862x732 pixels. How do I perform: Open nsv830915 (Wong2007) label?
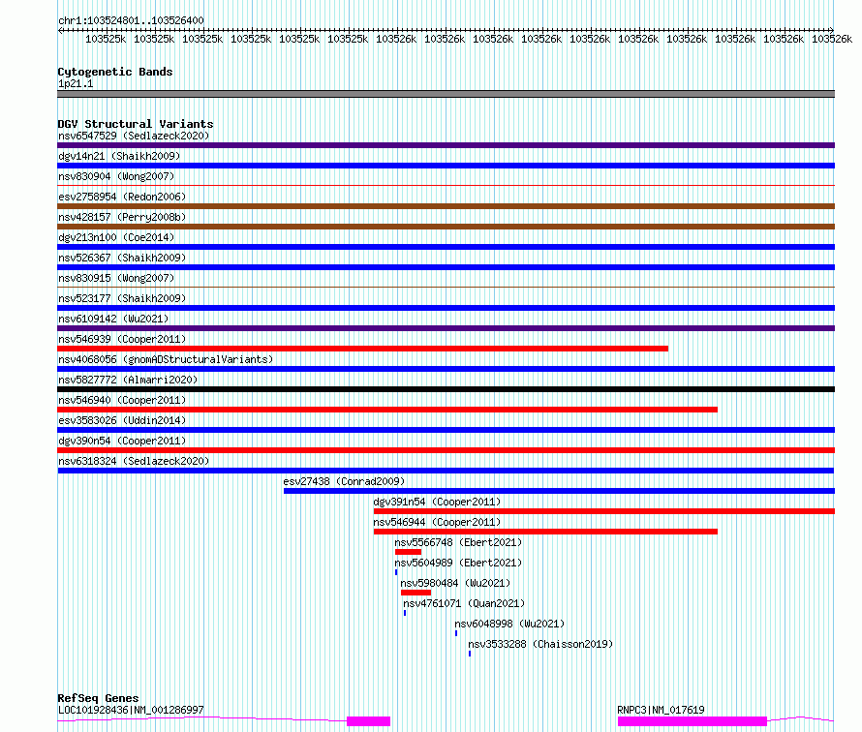tap(116, 278)
